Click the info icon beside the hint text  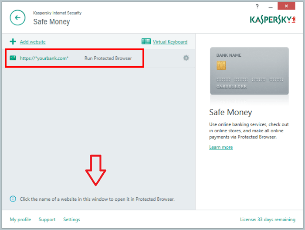[13, 199]
